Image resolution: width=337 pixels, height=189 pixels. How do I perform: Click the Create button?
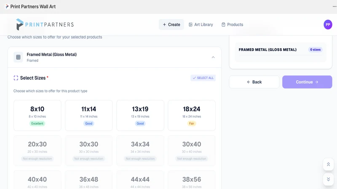(x=171, y=24)
